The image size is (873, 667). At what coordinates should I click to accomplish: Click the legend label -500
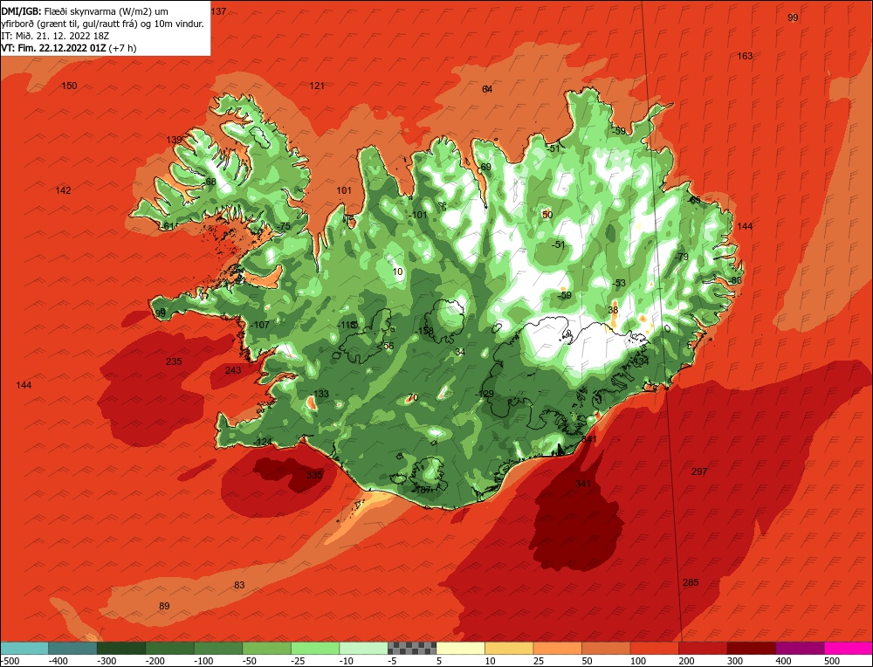[x=10, y=661]
